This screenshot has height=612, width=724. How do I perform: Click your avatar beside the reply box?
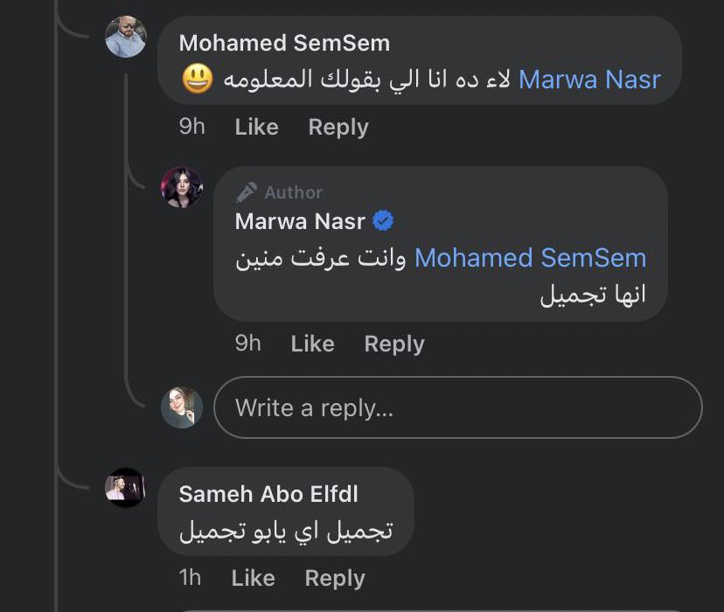(182, 407)
